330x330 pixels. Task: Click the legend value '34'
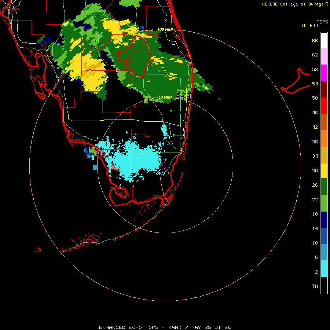tap(315, 156)
